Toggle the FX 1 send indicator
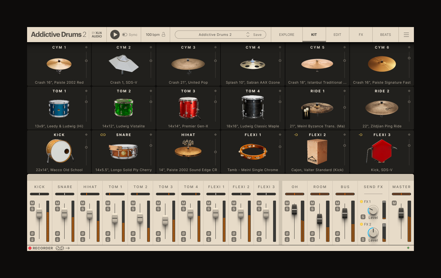This screenshot has width=441, height=278. click(x=361, y=202)
